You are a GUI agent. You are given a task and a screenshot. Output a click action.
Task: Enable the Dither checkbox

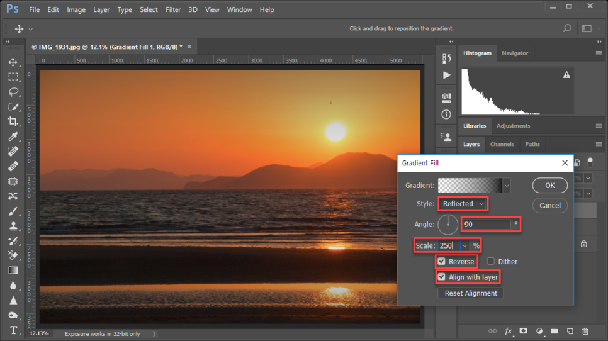coord(490,262)
